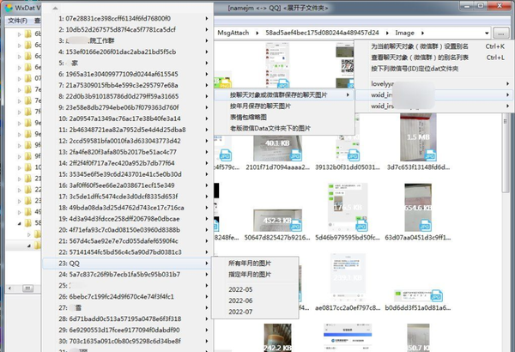This screenshot has height=352, width=515.
Task: Open thumbnail 2101f71d7094aaaa2...
Action: 277,147
